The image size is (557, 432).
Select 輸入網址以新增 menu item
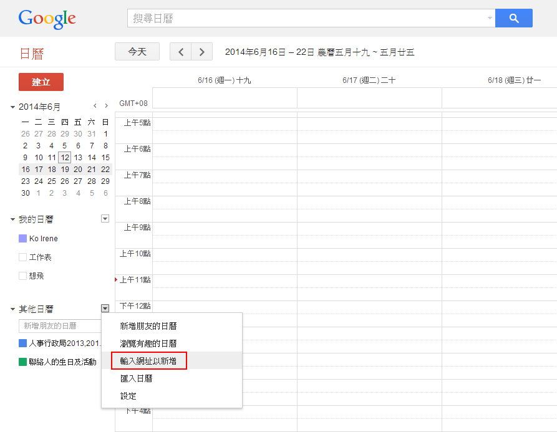148,361
